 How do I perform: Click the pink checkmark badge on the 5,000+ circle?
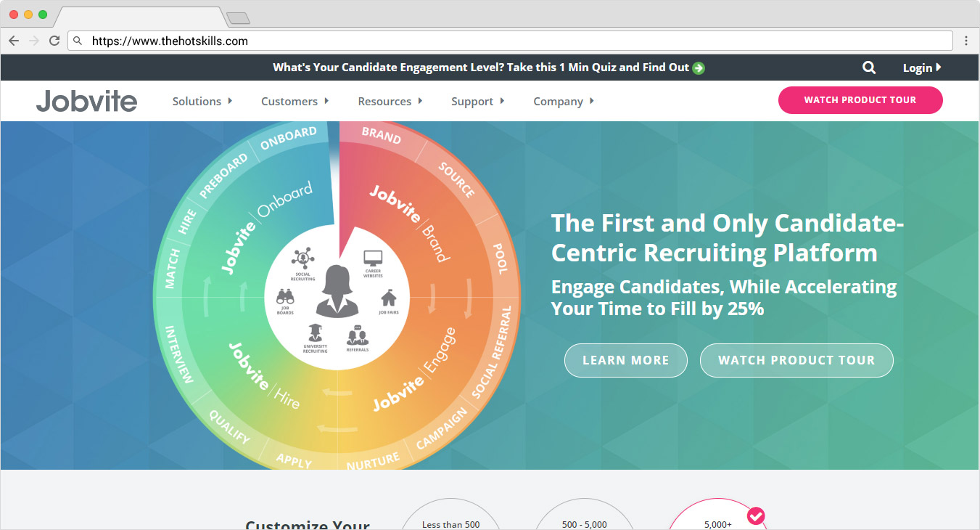click(x=756, y=516)
